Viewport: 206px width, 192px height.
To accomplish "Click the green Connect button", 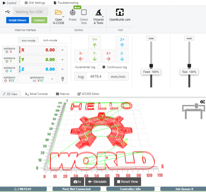I will coord(39,20).
